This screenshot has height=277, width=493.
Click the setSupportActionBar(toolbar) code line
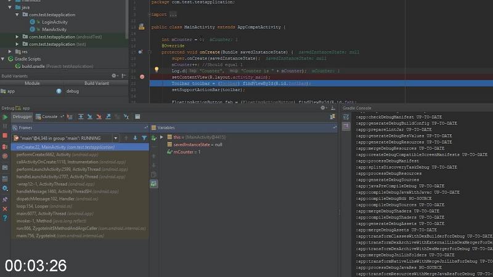[x=208, y=90]
